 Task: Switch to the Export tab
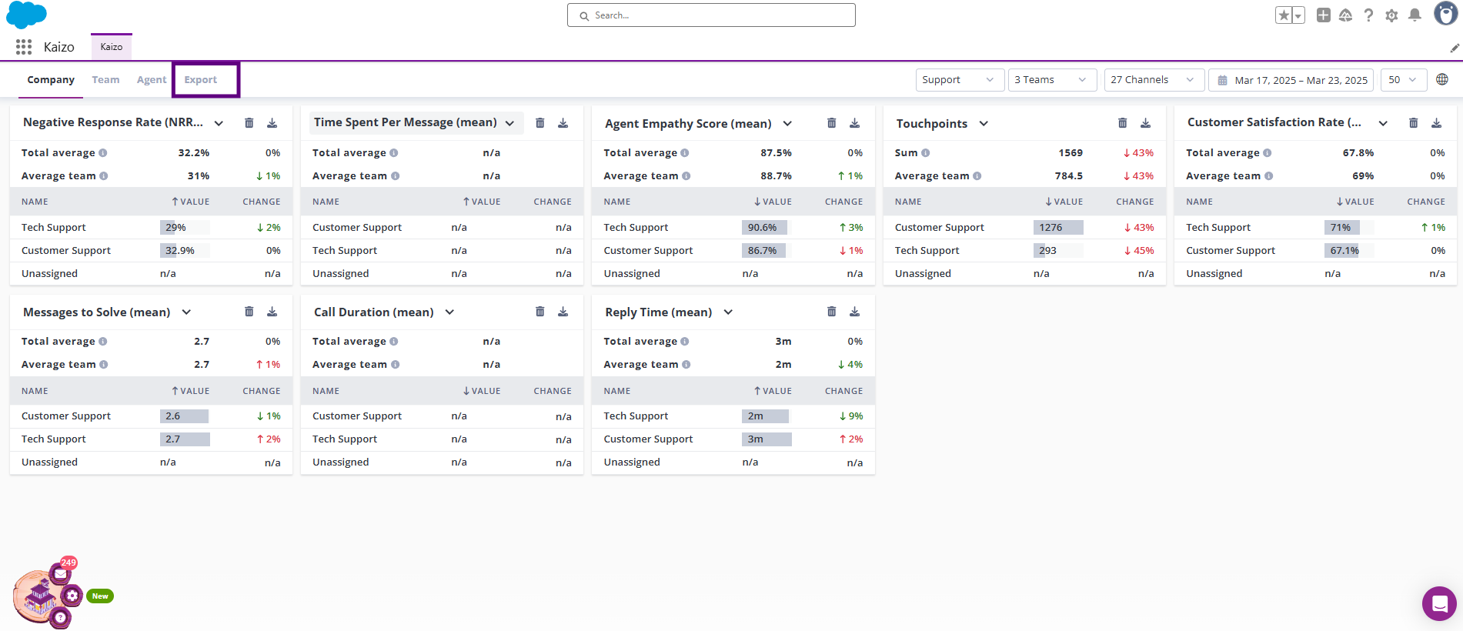pyautogui.click(x=201, y=80)
